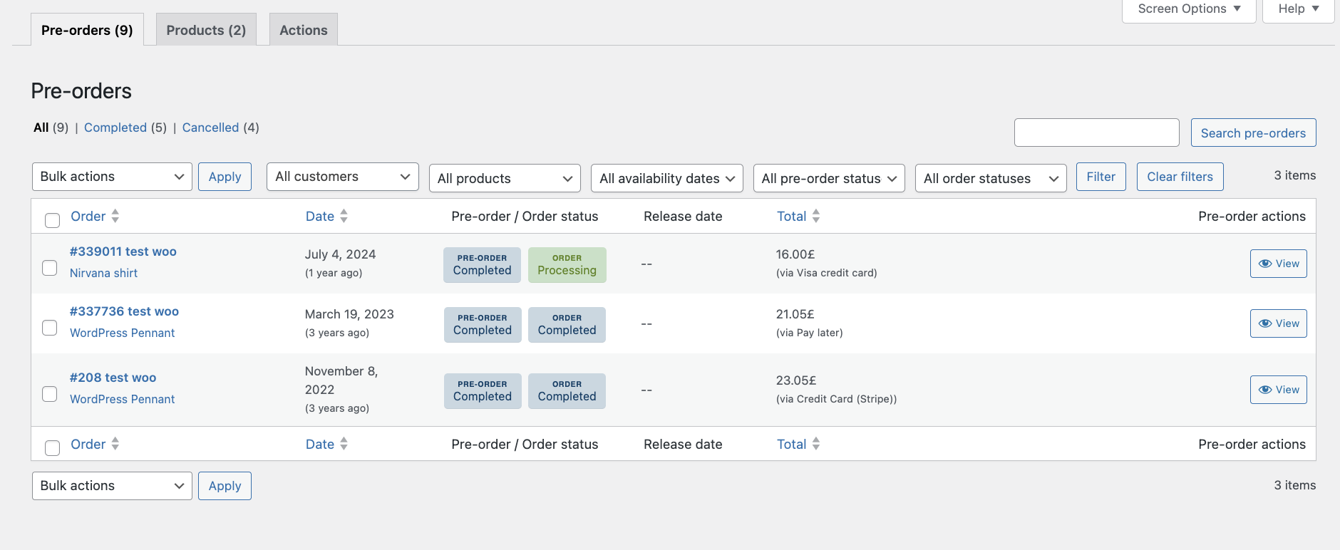1340x550 pixels.
Task: Sort by the Order column header arrows
Action: pos(115,216)
